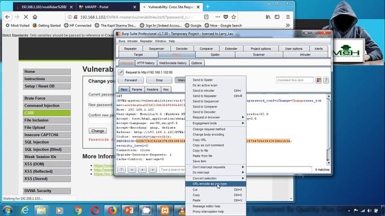Click next match arrow button
The image size is (385, 216).
[152, 169]
